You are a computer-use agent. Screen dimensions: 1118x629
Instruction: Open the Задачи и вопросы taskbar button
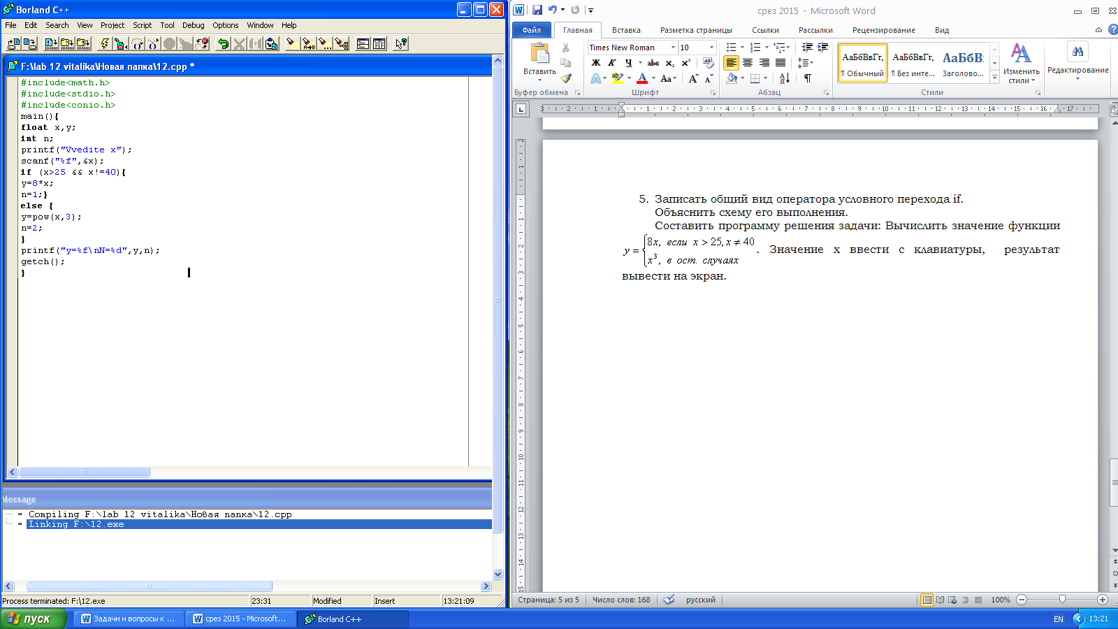click(129, 619)
